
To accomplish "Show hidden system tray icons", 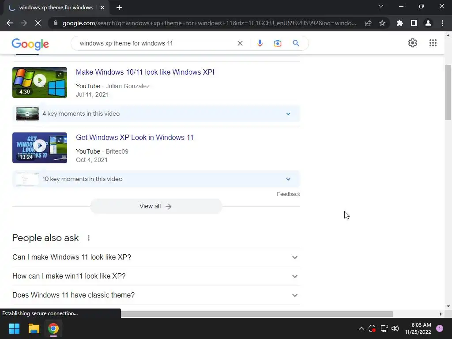I will click(361, 328).
